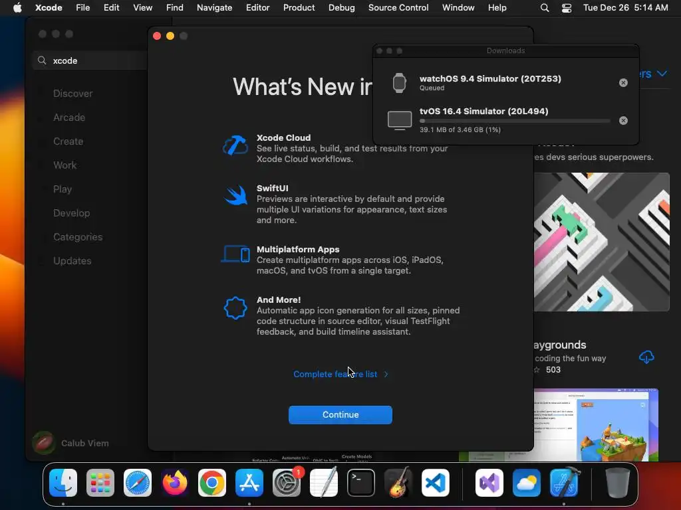Open the Window menu
Image resolution: width=681 pixels, height=510 pixels.
pyautogui.click(x=458, y=7)
